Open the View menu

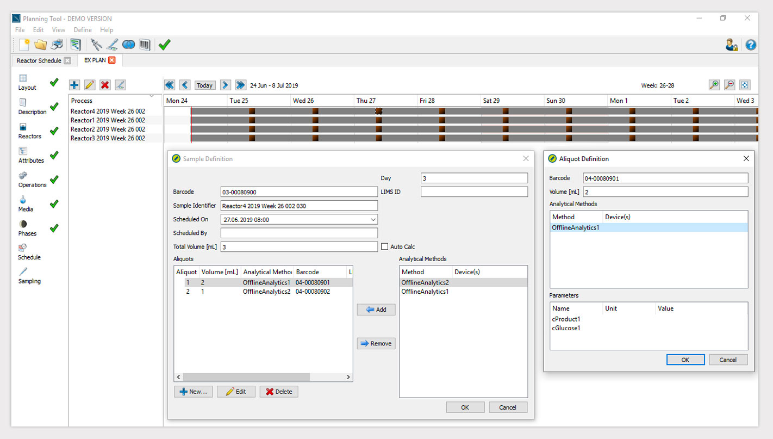[x=59, y=30]
